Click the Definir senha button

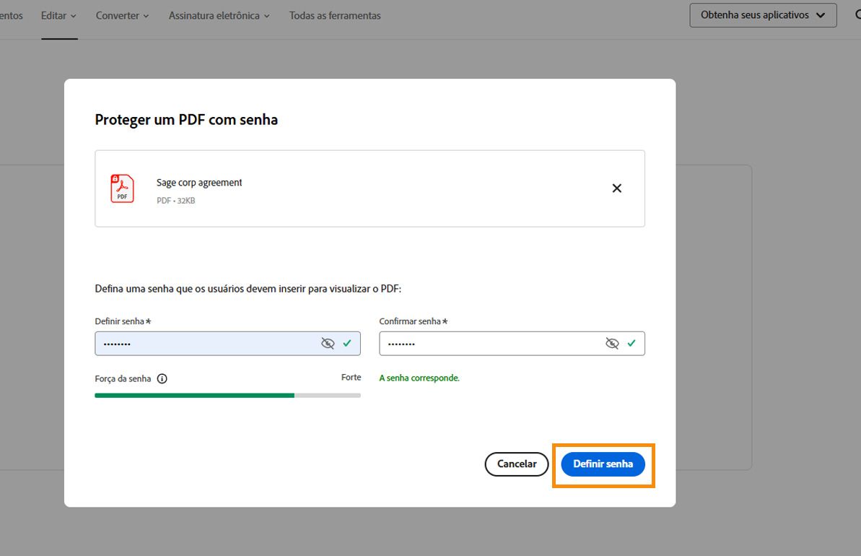point(603,464)
